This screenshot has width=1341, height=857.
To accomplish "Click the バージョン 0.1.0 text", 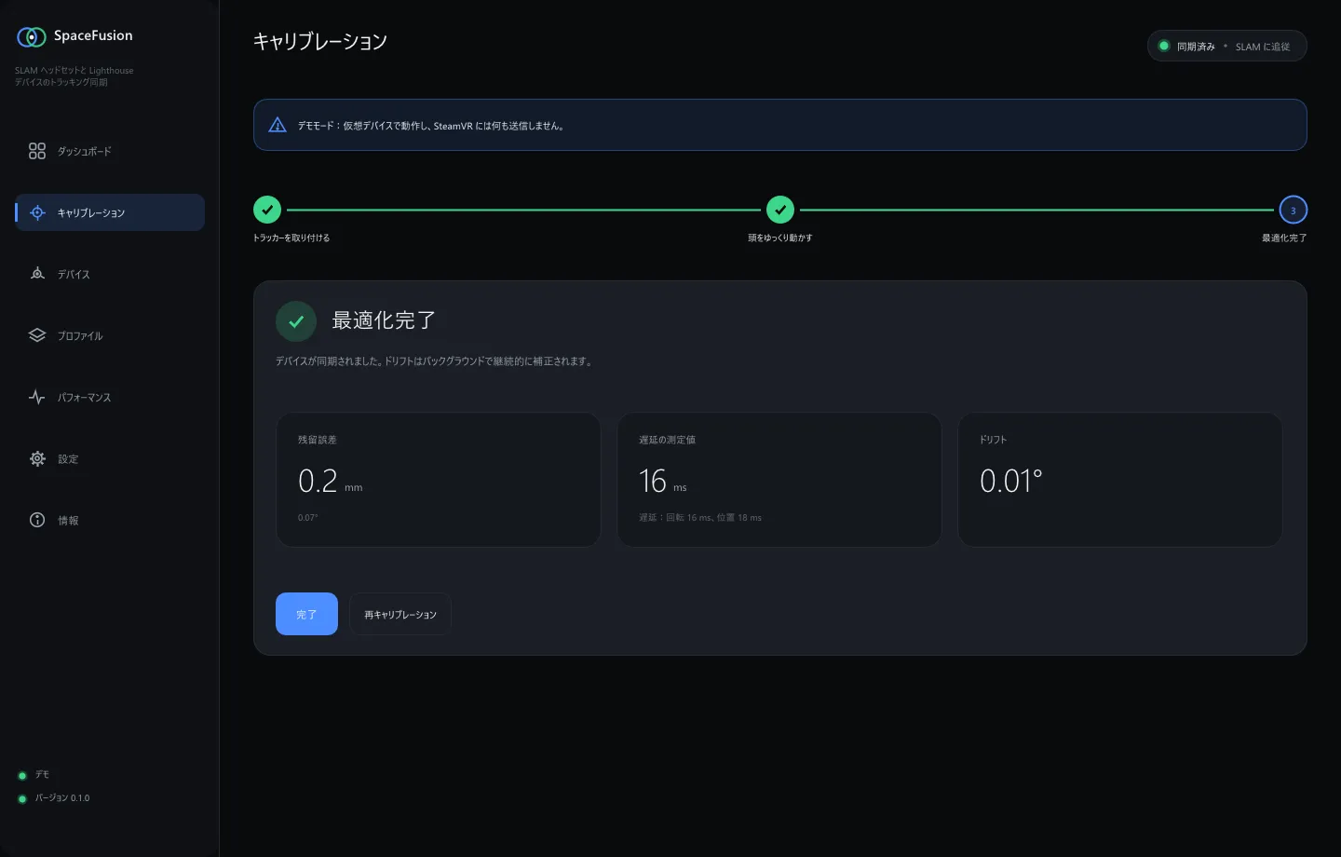I will tap(62, 798).
